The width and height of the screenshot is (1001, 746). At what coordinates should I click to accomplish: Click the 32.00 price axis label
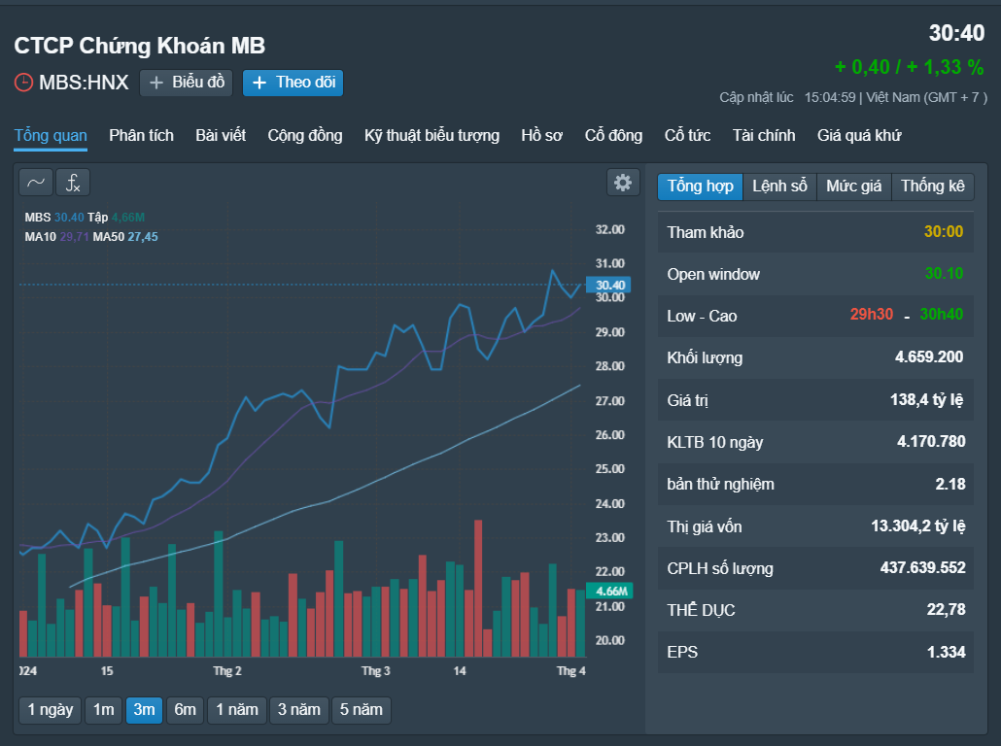pyautogui.click(x=609, y=230)
